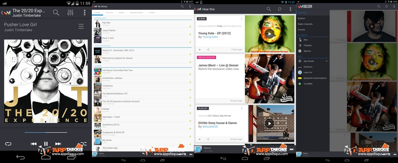Tap The 20/20 Experience album artwork
This screenshot has width=398, height=163.
[46, 81]
